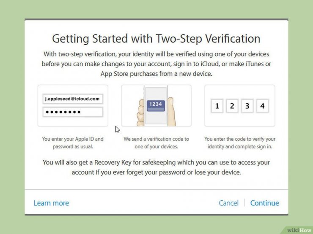Select the code digit box 2
313x234 pixels.
232,106
